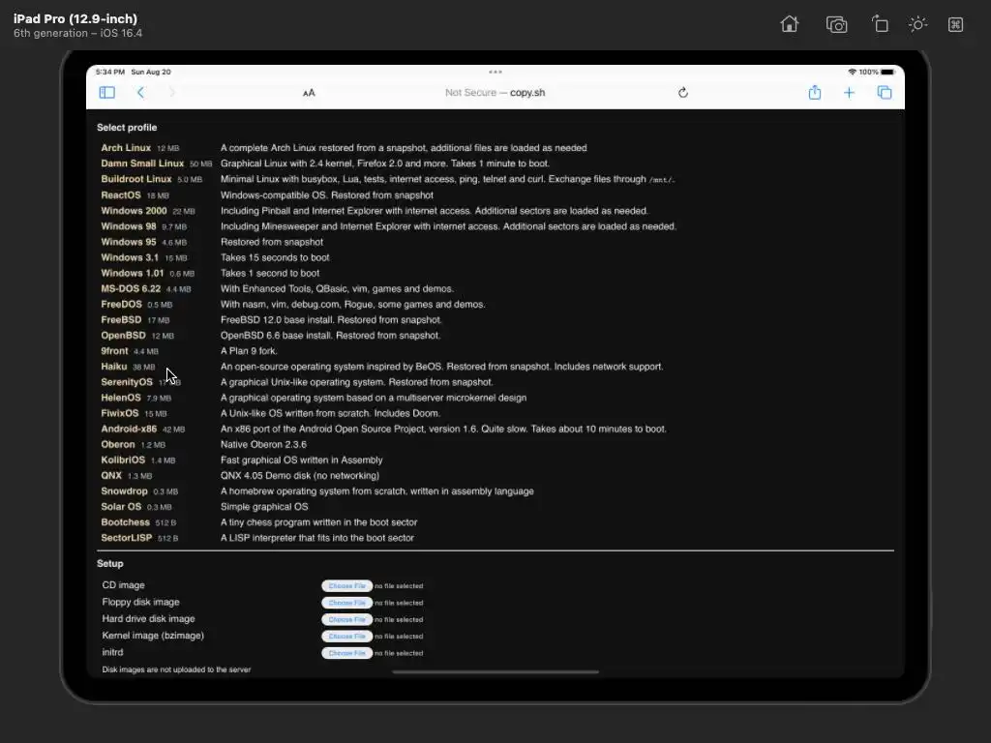Start the Windows 95 profile
Viewport: 991px width, 743px height.
click(129, 241)
